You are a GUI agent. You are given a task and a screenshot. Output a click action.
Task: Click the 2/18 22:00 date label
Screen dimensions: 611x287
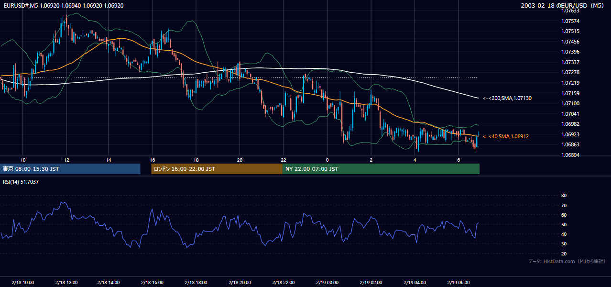click(x=284, y=282)
